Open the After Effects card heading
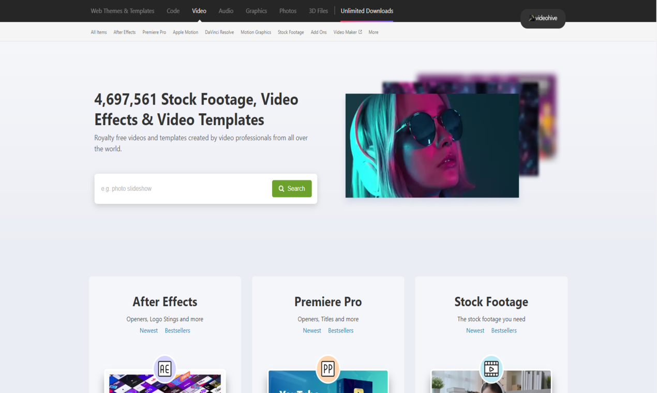657x393 pixels. coord(165,301)
